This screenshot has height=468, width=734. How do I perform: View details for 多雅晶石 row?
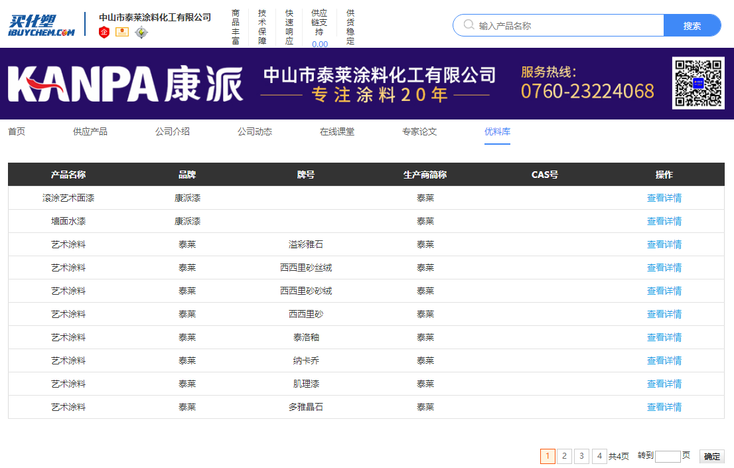coord(664,407)
